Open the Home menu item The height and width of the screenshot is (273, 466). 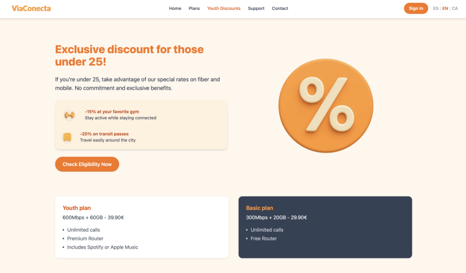click(x=175, y=9)
